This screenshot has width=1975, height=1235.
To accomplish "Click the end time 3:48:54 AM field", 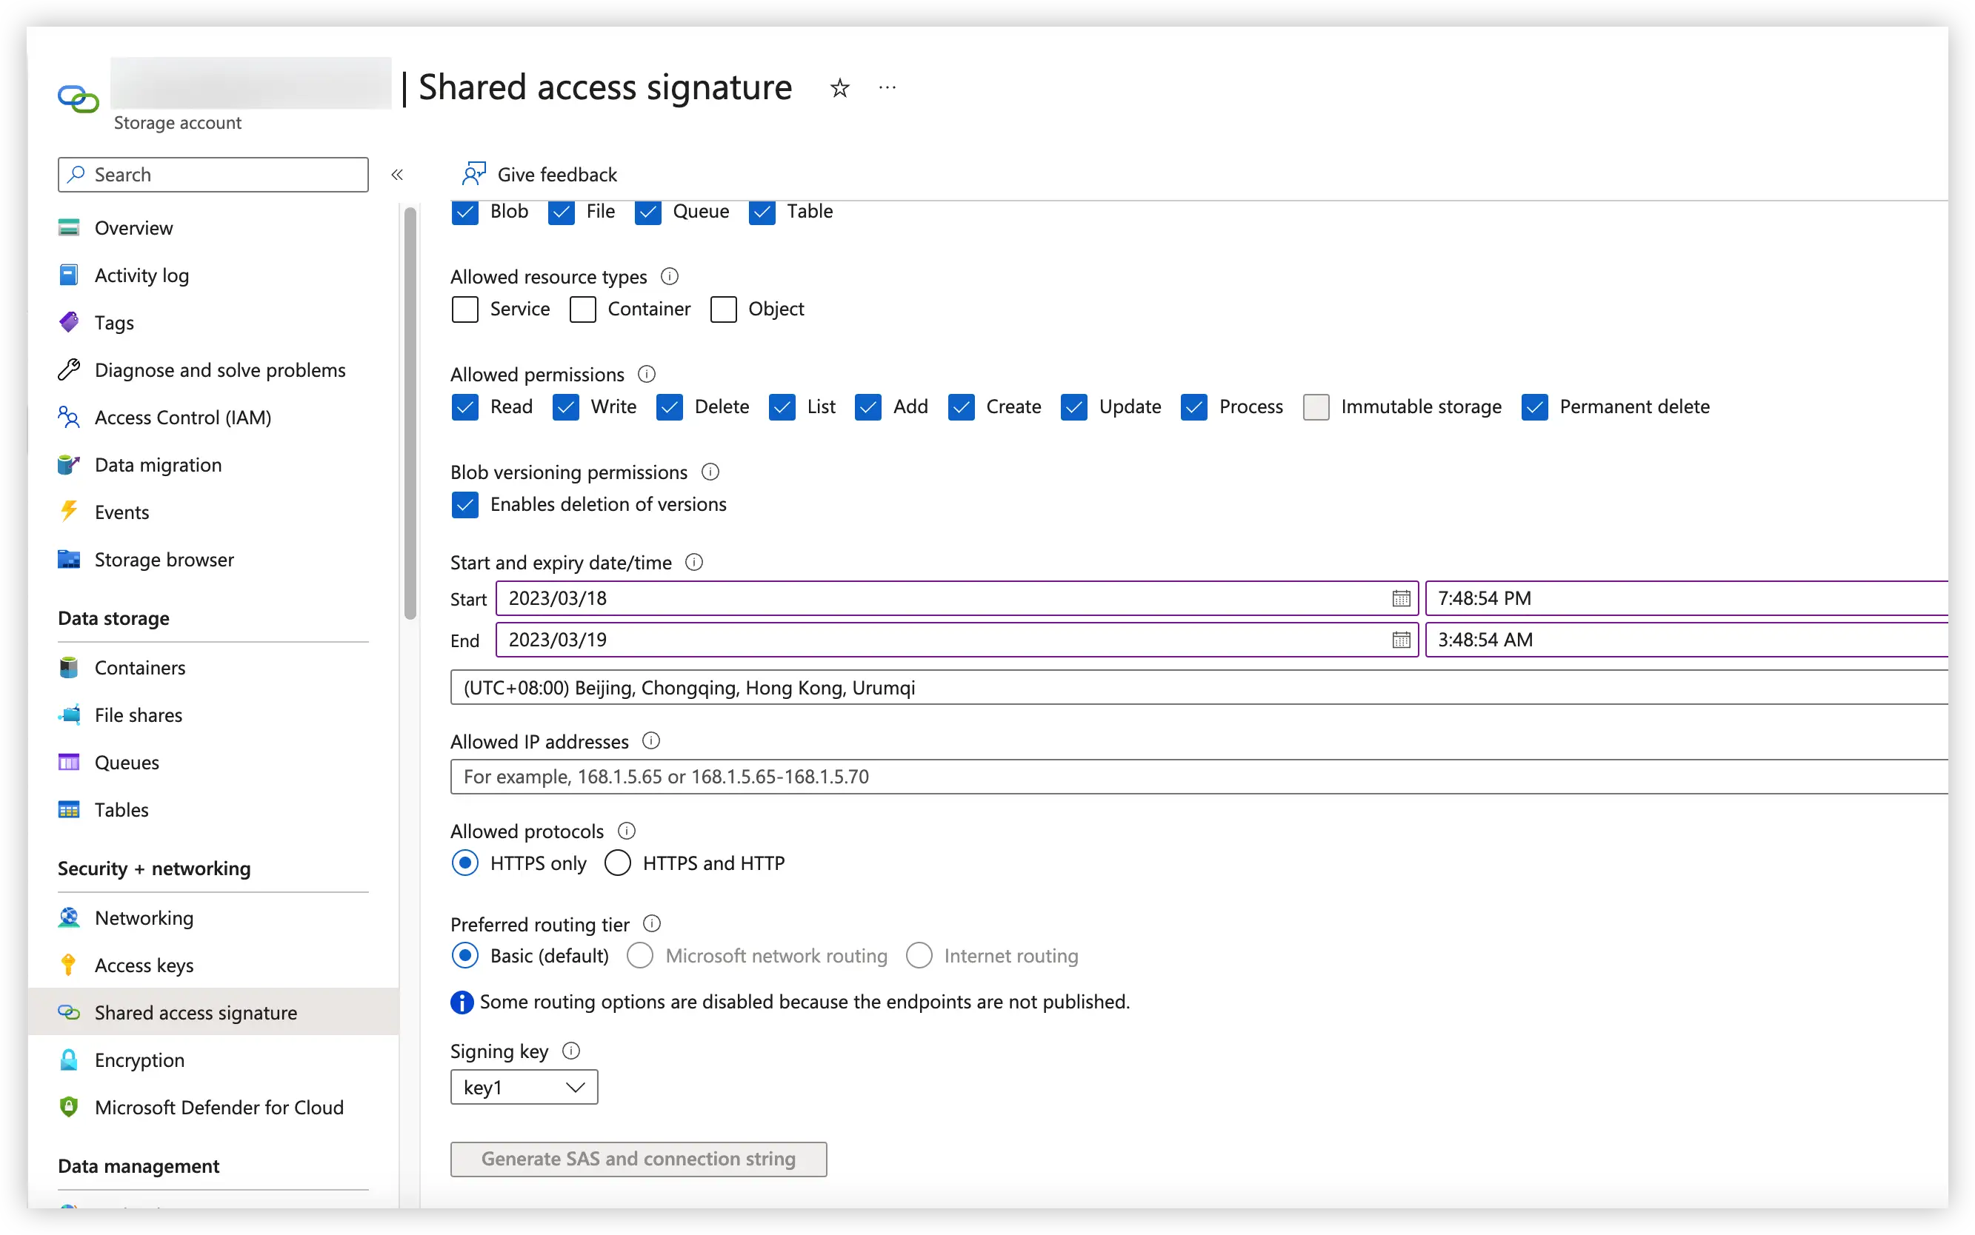I will 1687,640.
